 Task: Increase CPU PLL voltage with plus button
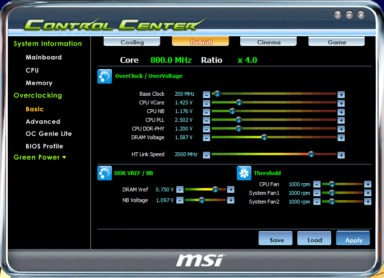tap(341, 120)
